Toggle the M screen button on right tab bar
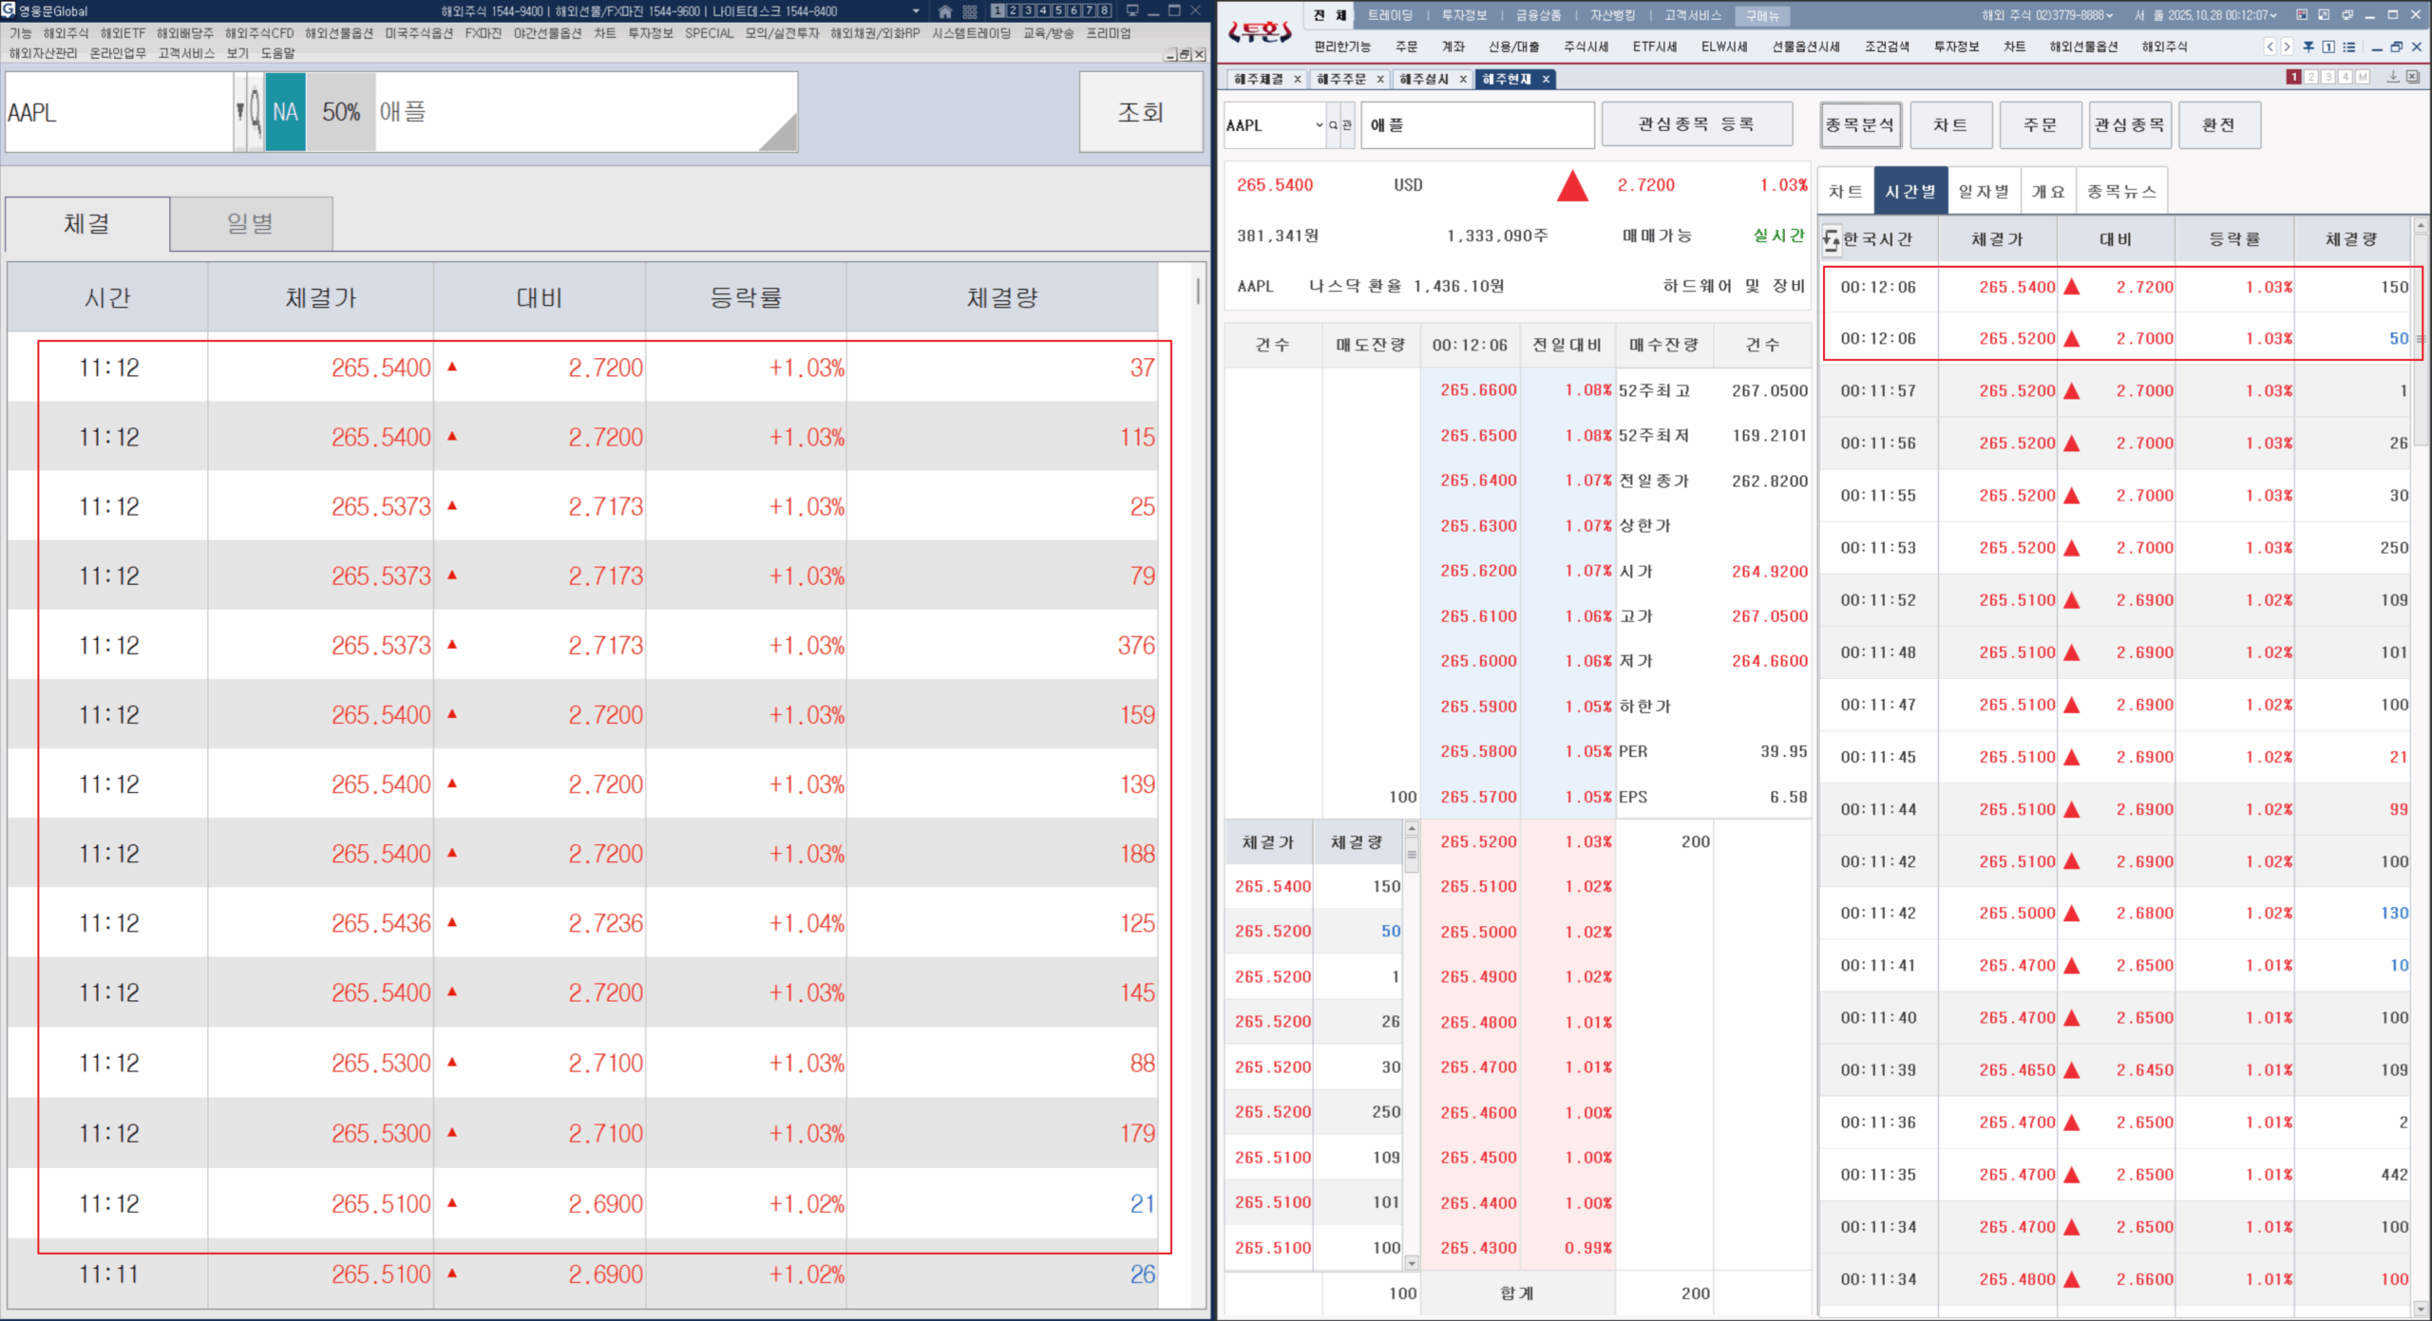 point(2363,77)
